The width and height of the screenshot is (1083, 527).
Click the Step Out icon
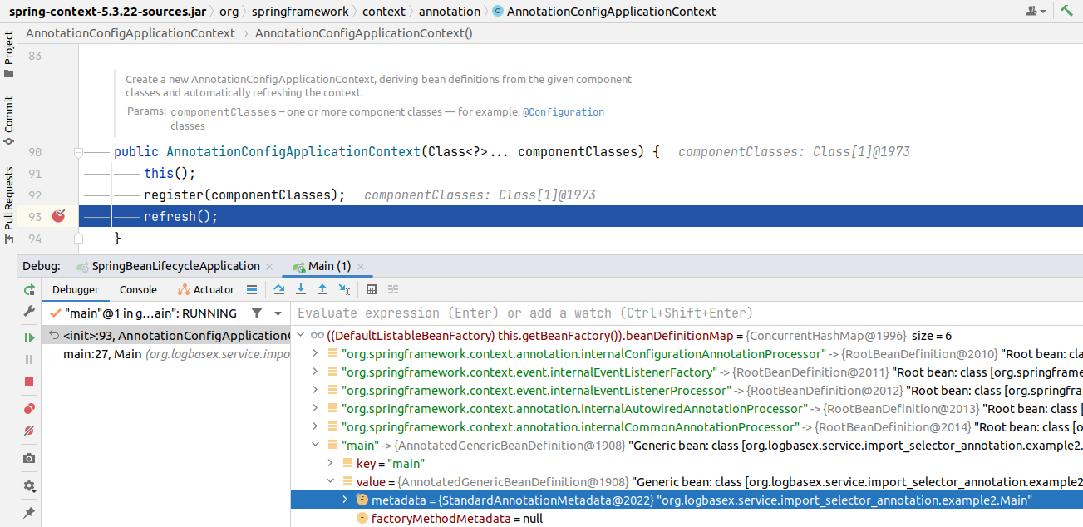coord(322,288)
